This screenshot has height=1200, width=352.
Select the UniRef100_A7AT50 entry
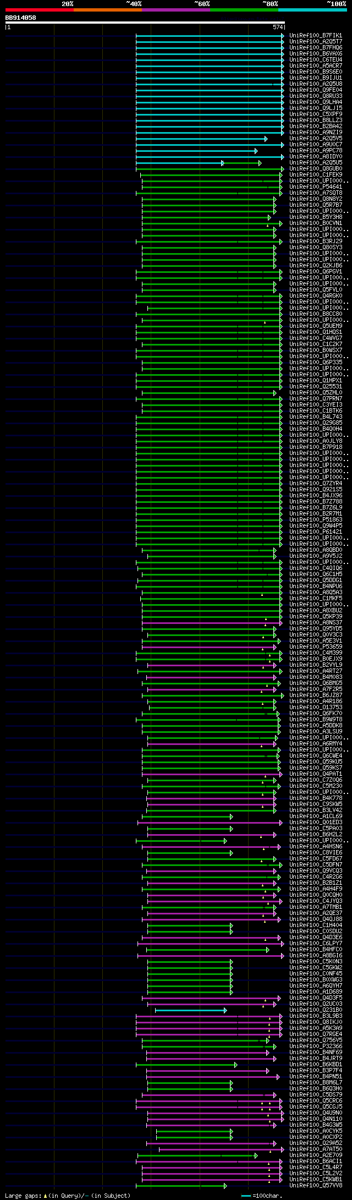click(316, 1149)
